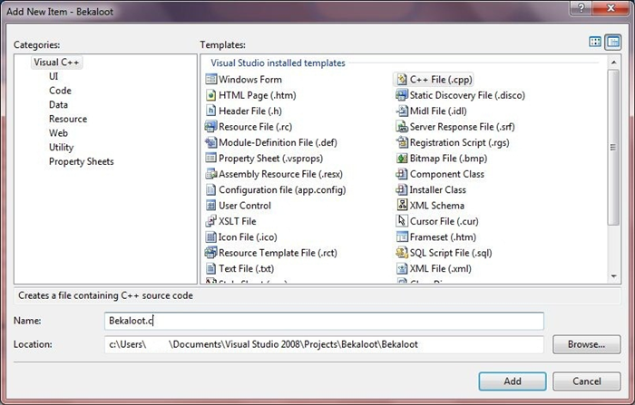Select the XML Schema template icon
This screenshot has height=405, width=635.
402,206
